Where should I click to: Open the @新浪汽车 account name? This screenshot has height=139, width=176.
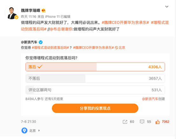(29, 42)
